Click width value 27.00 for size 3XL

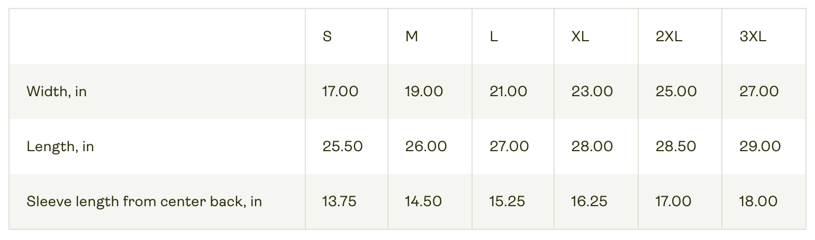click(x=759, y=92)
